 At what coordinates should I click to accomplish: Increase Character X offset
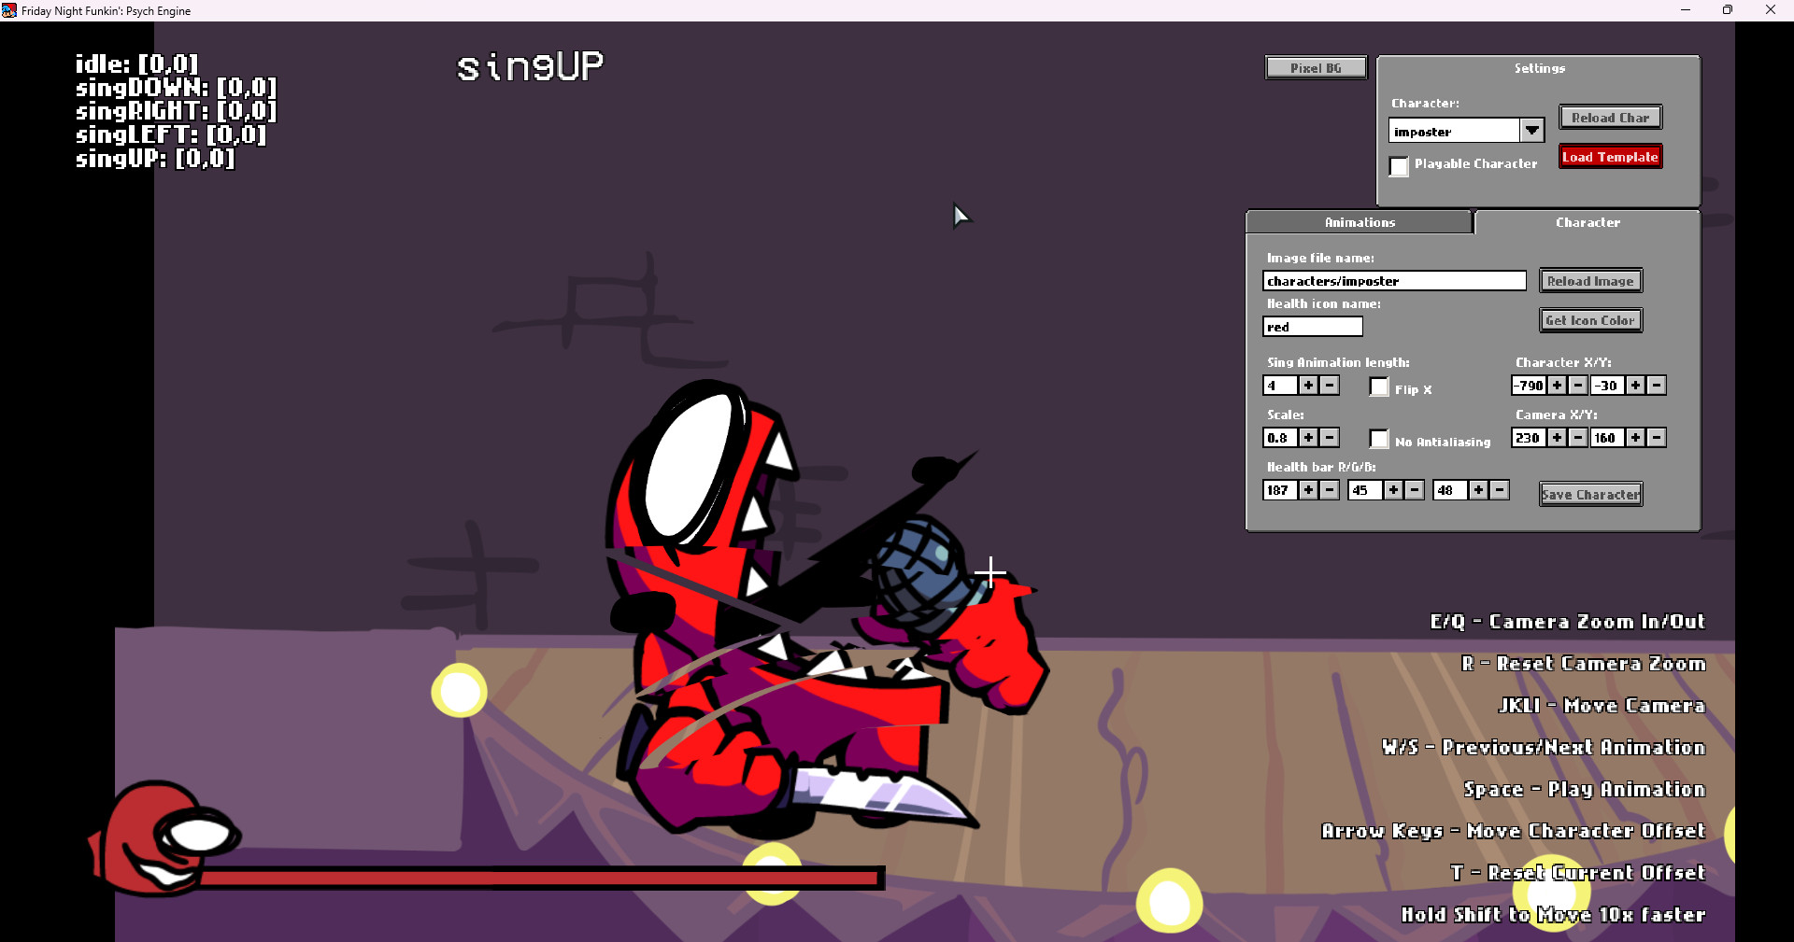pyautogui.click(x=1557, y=385)
